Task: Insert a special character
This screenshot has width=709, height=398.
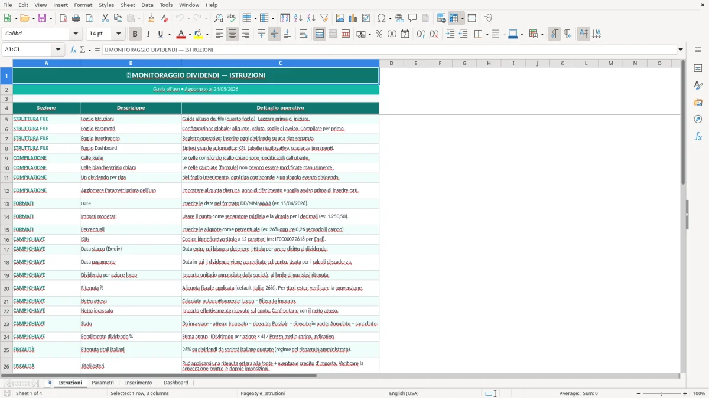Action: [x=381, y=18]
